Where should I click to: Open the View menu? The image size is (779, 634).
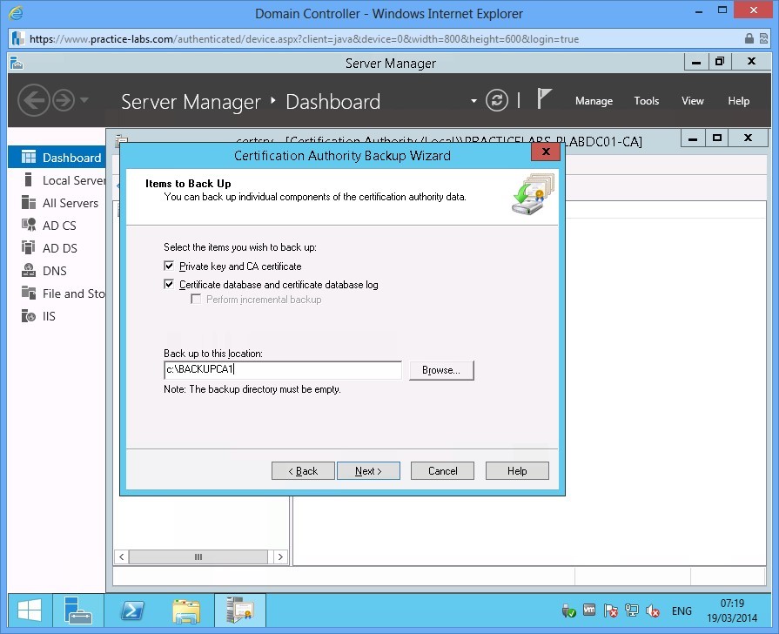click(x=692, y=101)
